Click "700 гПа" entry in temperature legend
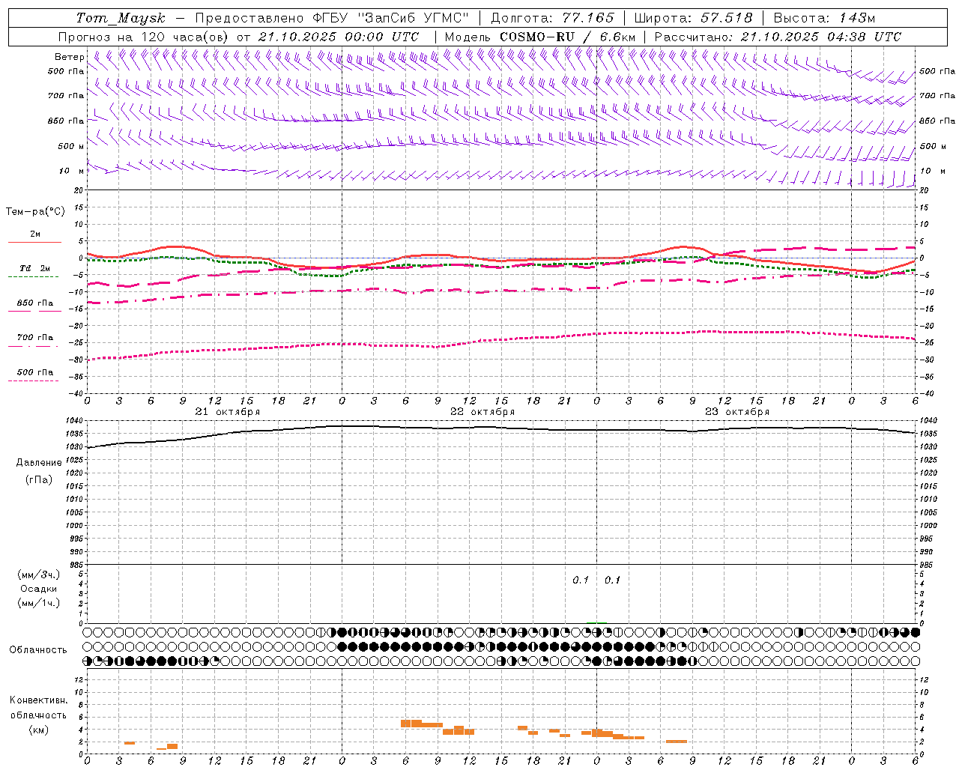This screenshot has height=767, width=959. coord(35,338)
